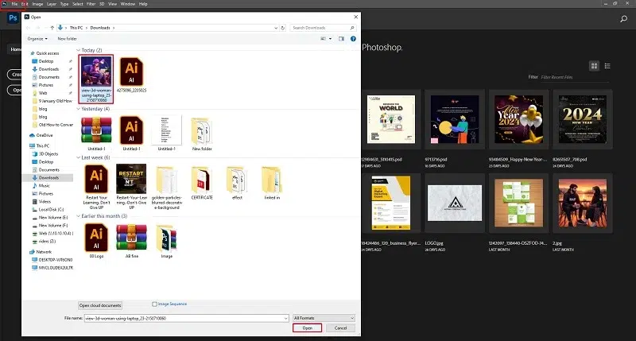Viewport: 636px width, 341px height.
Task: Click Open cloud documents button
Action: click(x=100, y=305)
